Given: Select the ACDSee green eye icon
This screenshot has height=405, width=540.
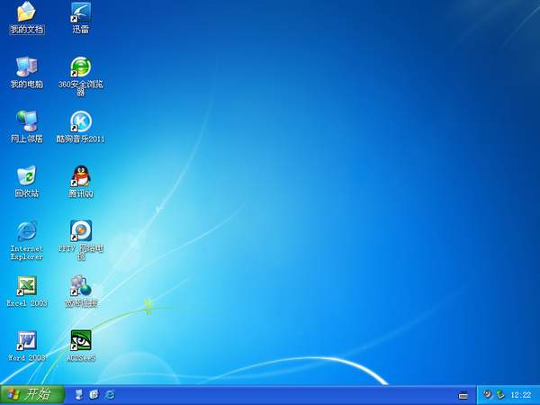Looking at the screenshot, I should (81, 340).
